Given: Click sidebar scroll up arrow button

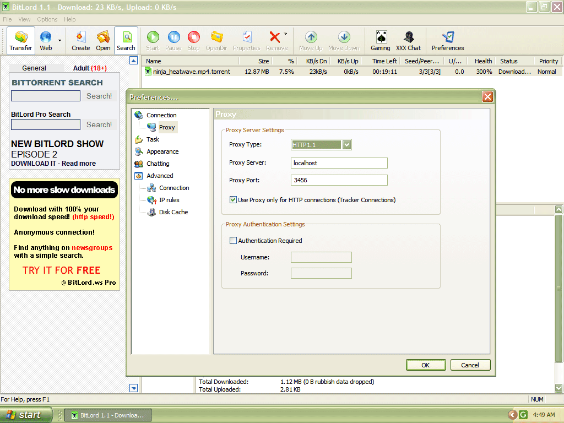Looking at the screenshot, I should point(133,61).
